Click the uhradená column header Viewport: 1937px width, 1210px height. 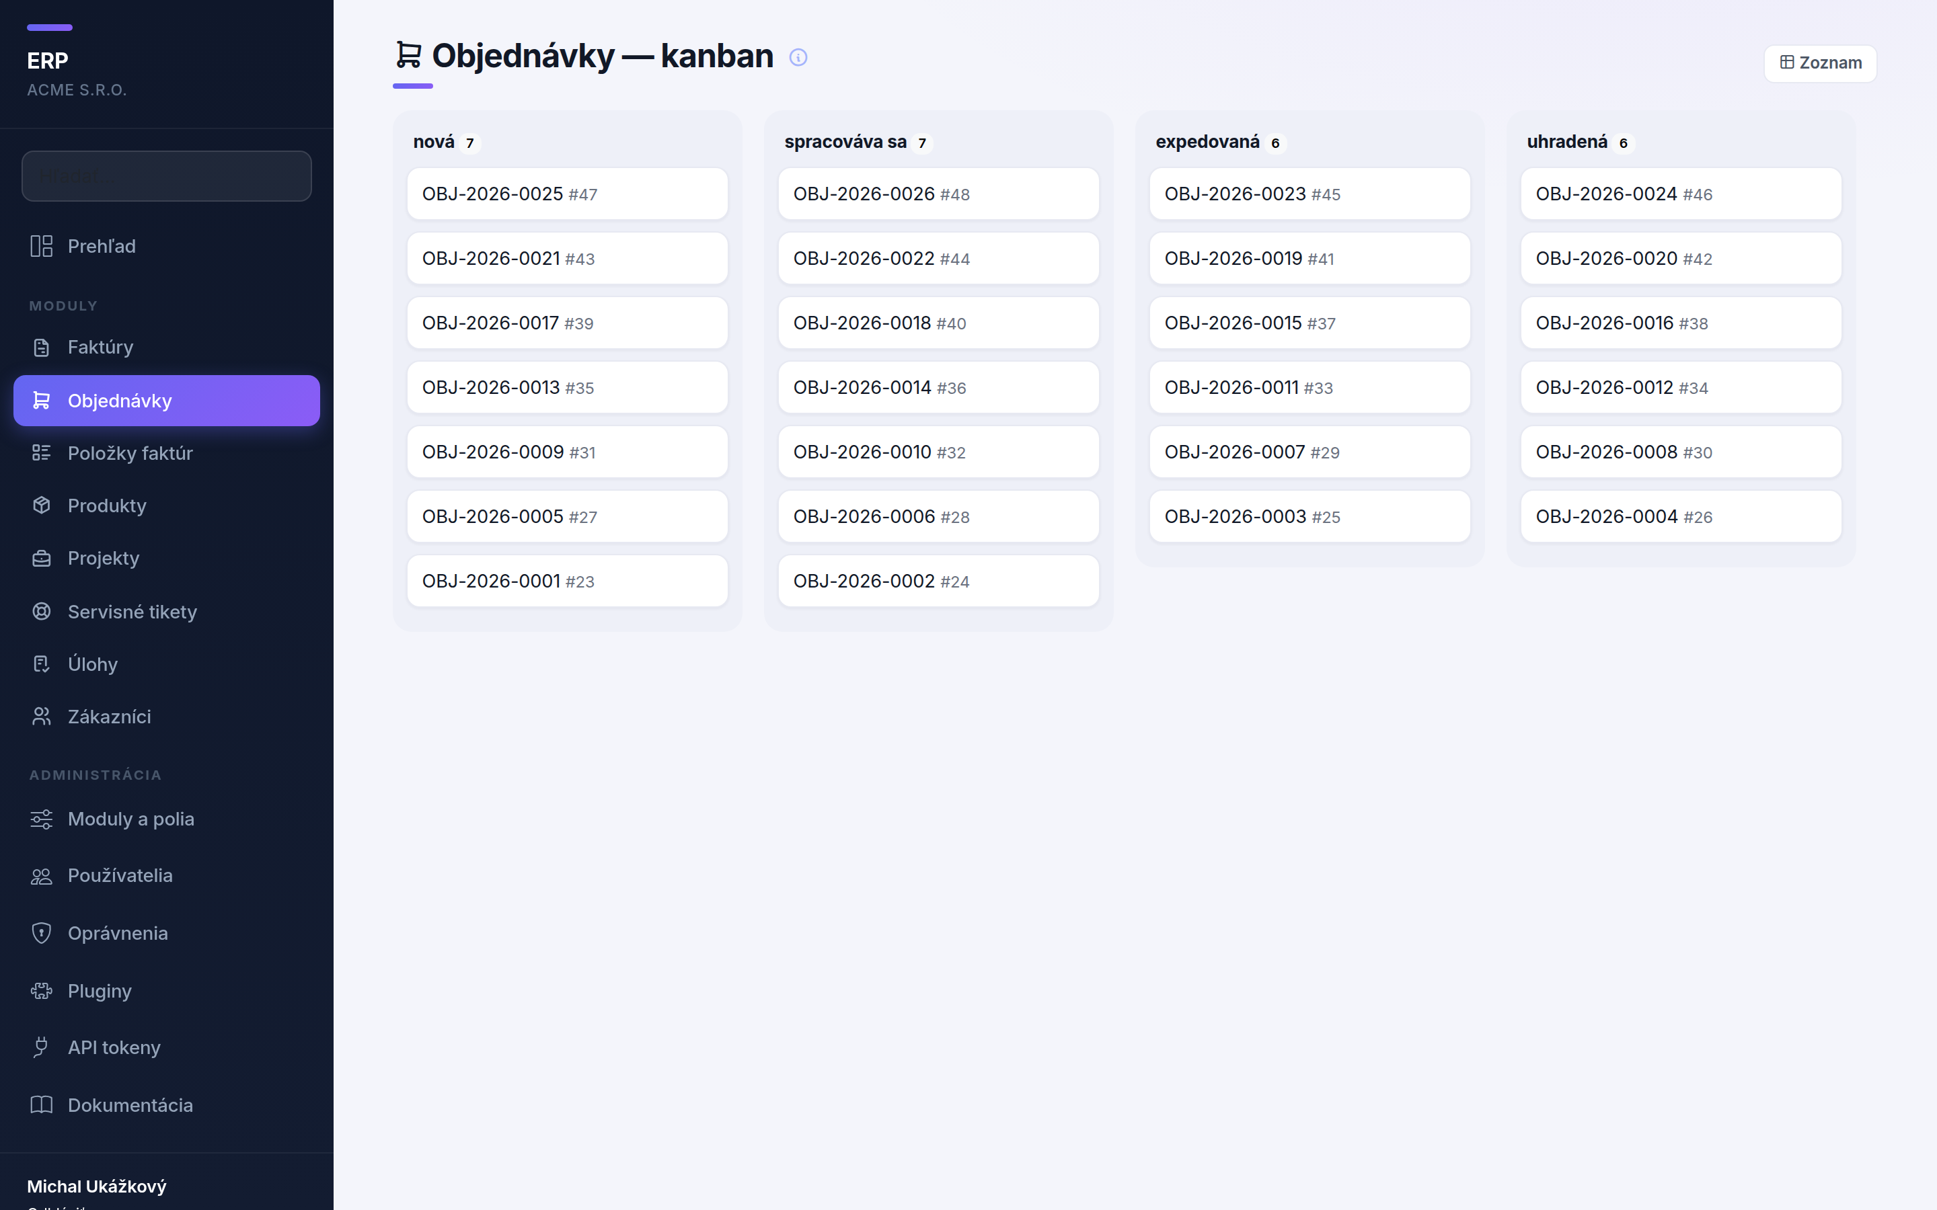pos(1567,142)
